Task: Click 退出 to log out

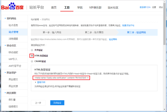Action: pos(161,7)
